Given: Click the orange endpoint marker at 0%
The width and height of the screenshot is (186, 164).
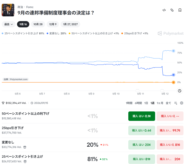Looking at the screenshot, I should coord(173,82).
